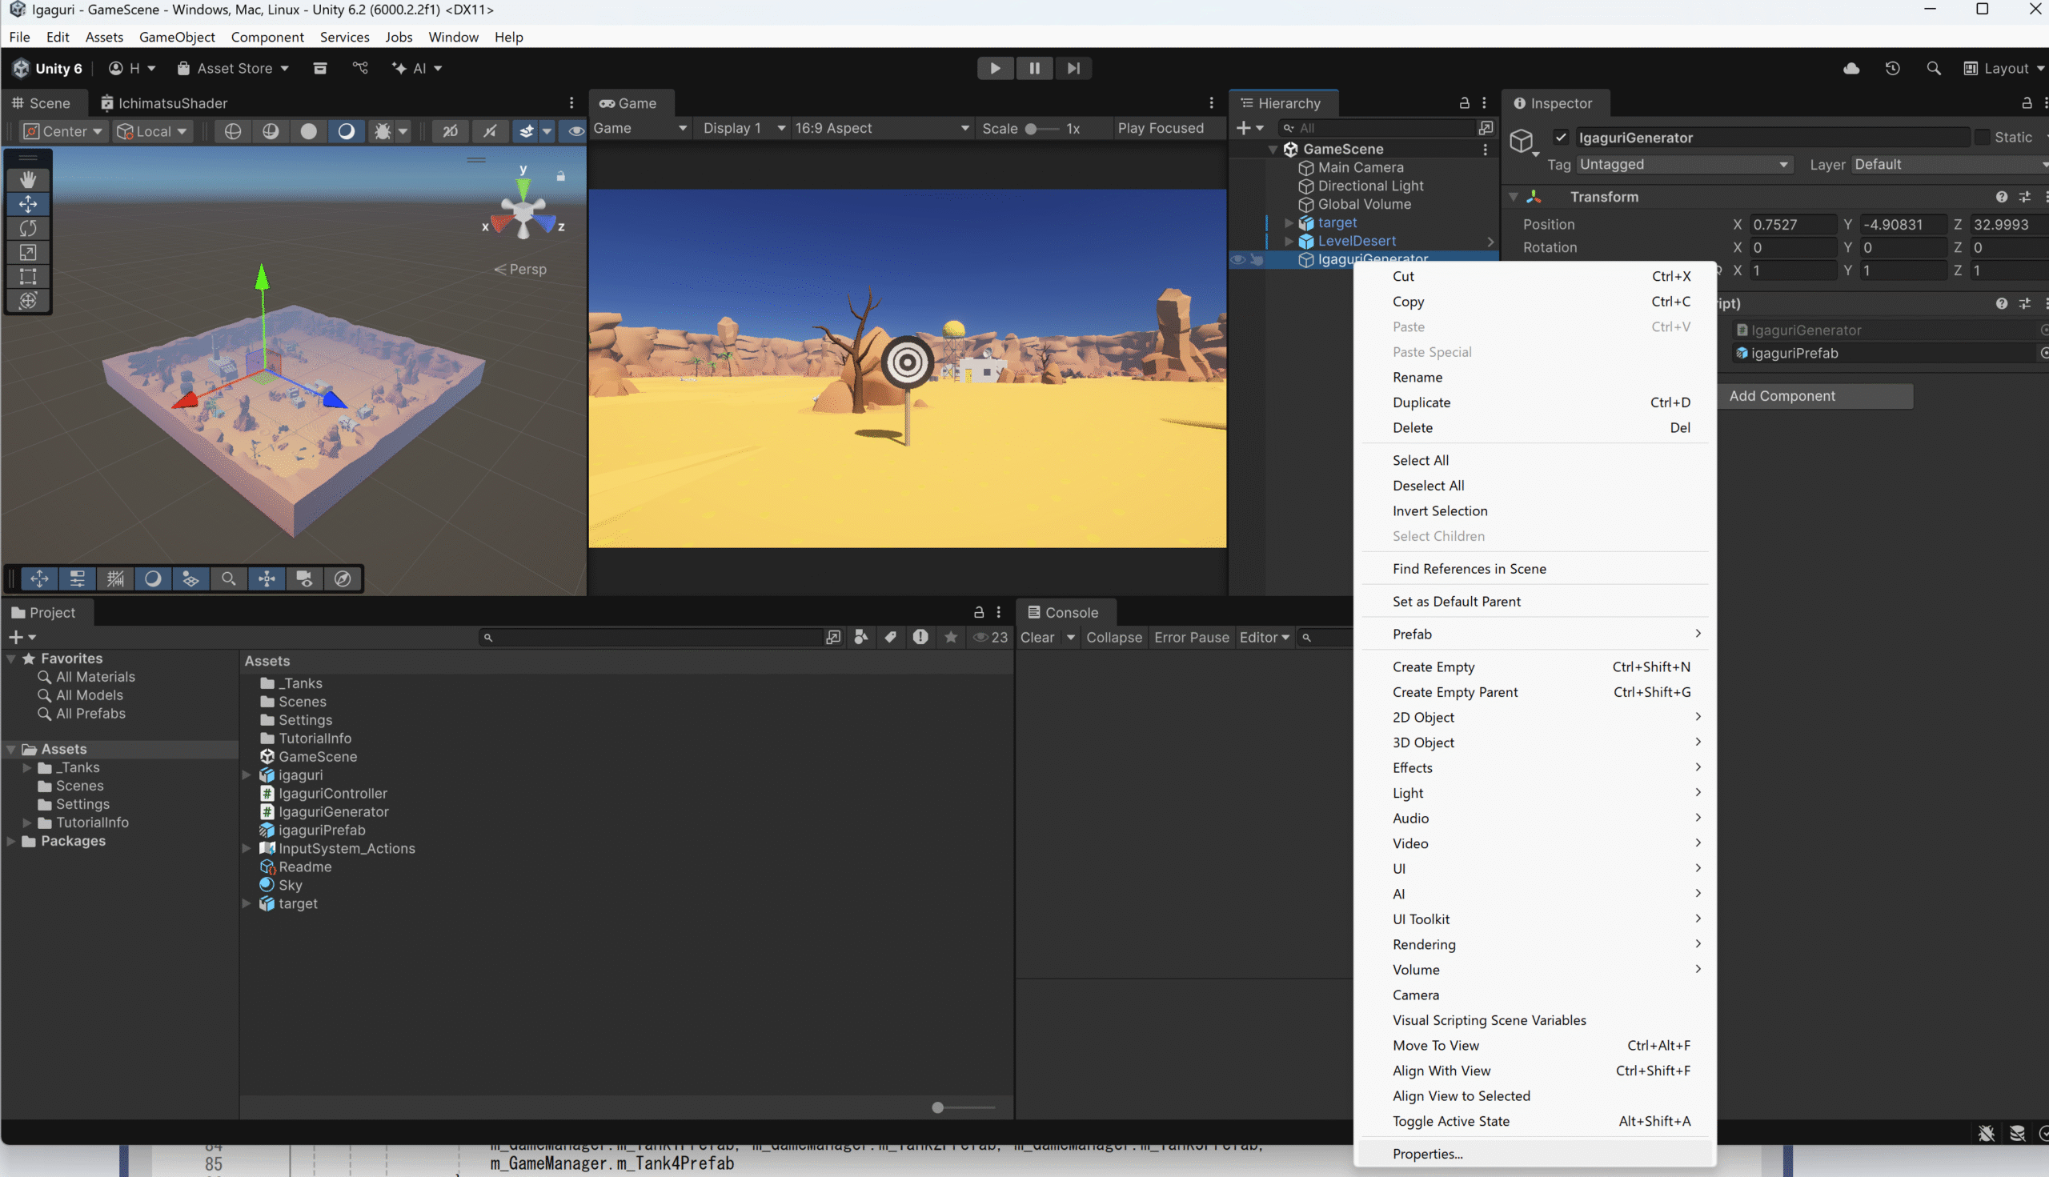This screenshot has width=2049, height=1177.
Task: Expand LevelDesert in the Hierarchy
Action: click(1289, 241)
